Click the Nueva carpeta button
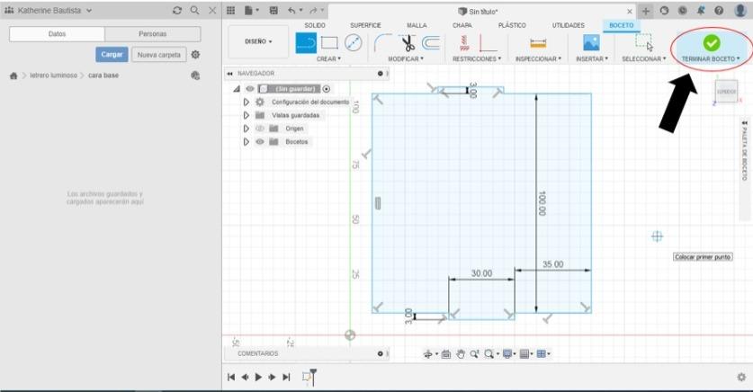This screenshot has height=392, width=753. pyautogui.click(x=159, y=55)
